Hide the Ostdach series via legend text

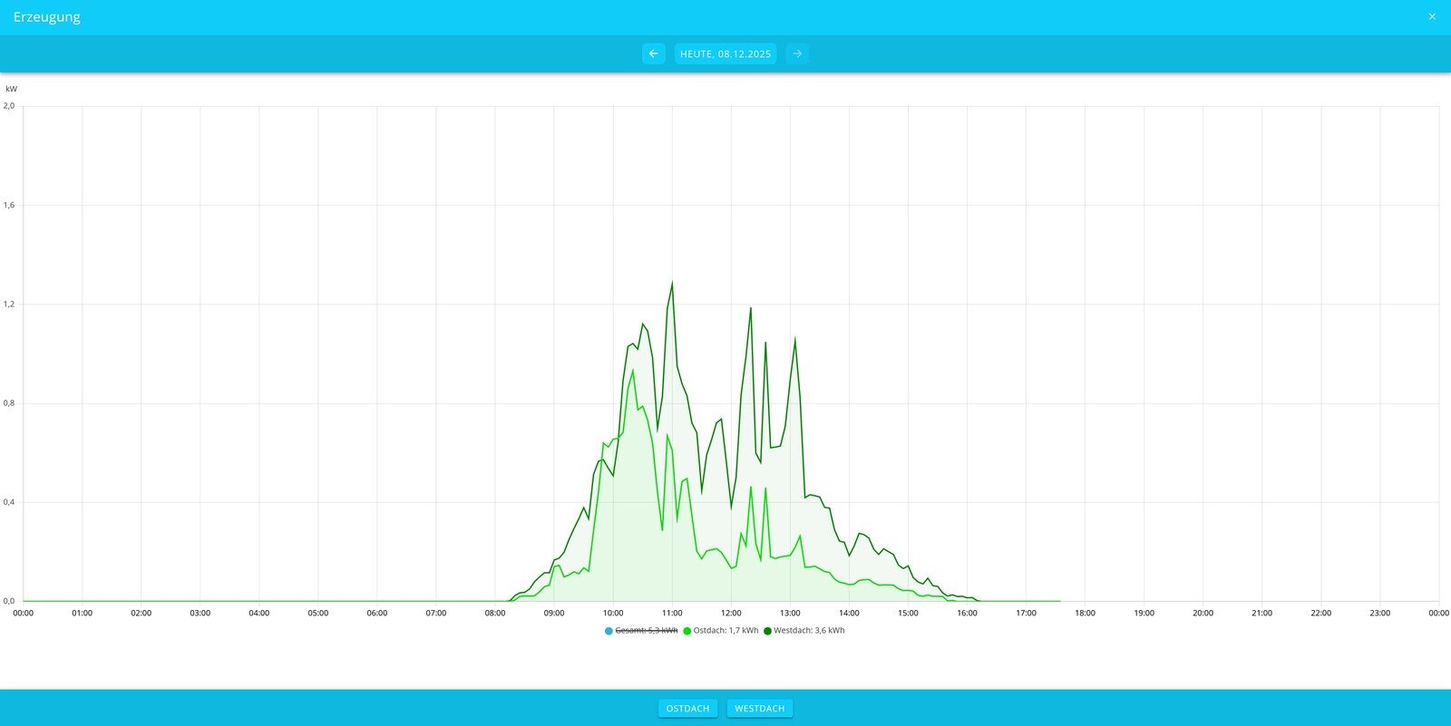[725, 631]
